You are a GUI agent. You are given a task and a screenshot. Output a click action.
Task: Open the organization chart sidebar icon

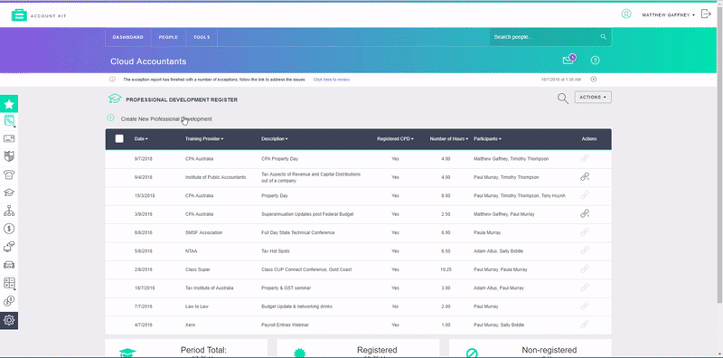coord(9,211)
